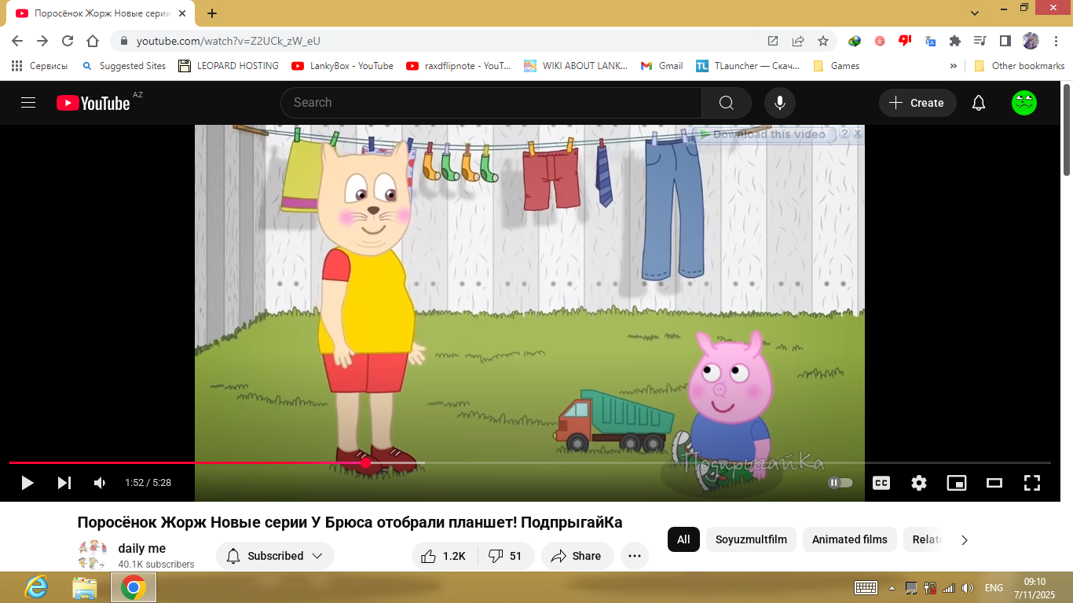
Task: Open the daily me channel name
Action: coord(142,549)
